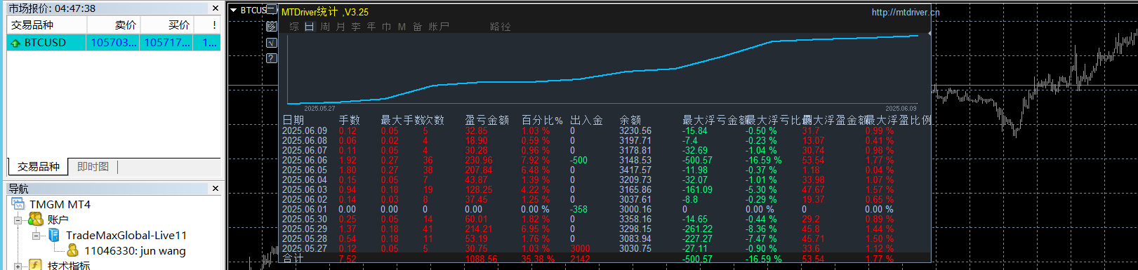1138x270 pixels.
Task: Select the 综 summary statistics tab
Action: 294,27
